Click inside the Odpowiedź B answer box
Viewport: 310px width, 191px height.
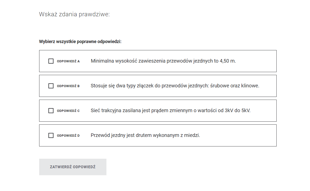(x=158, y=86)
